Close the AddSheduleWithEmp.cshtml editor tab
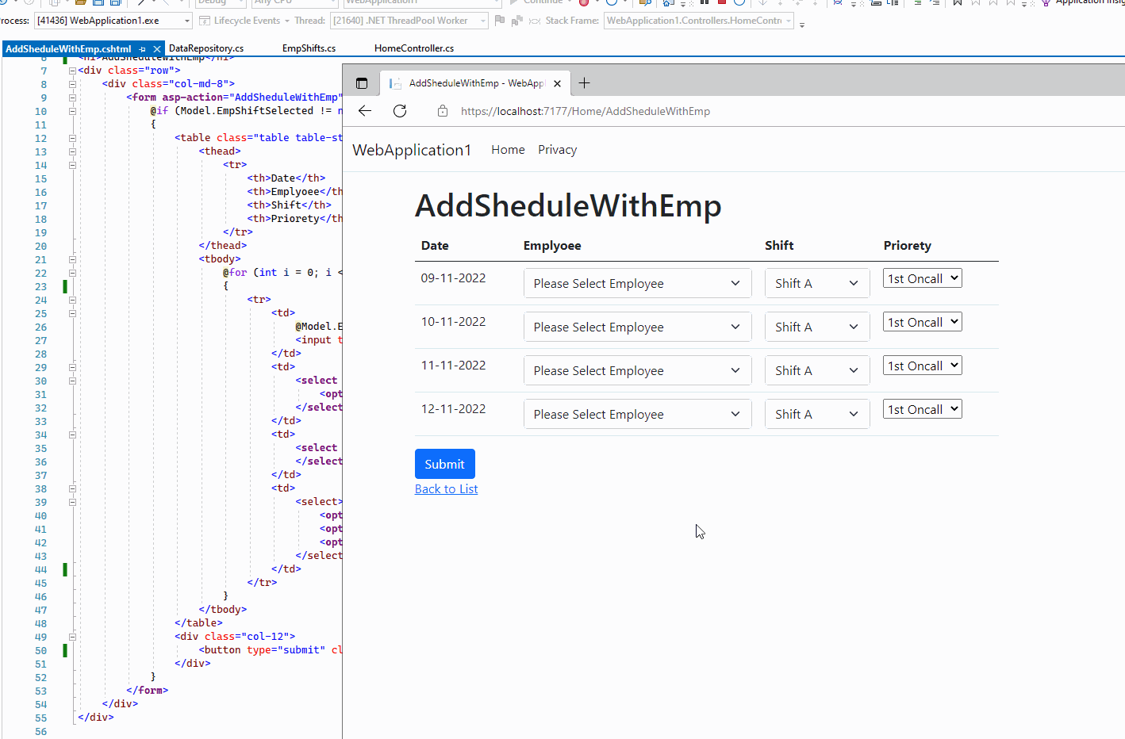This screenshot has height=739, width=1125. pyautogui.click(x=157, y=49)
